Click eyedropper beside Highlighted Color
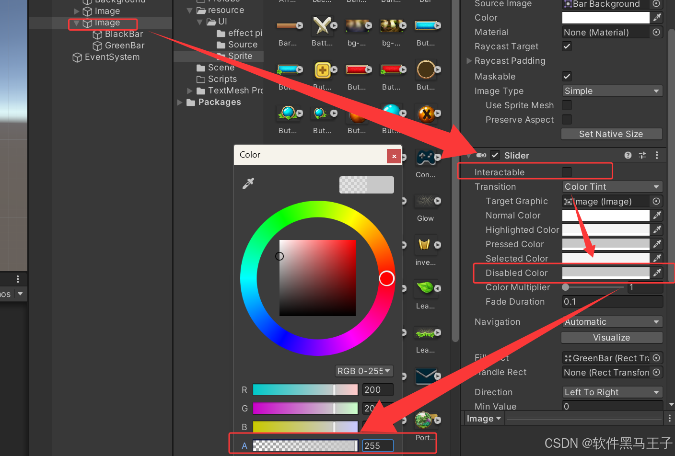 click(657, 230)
